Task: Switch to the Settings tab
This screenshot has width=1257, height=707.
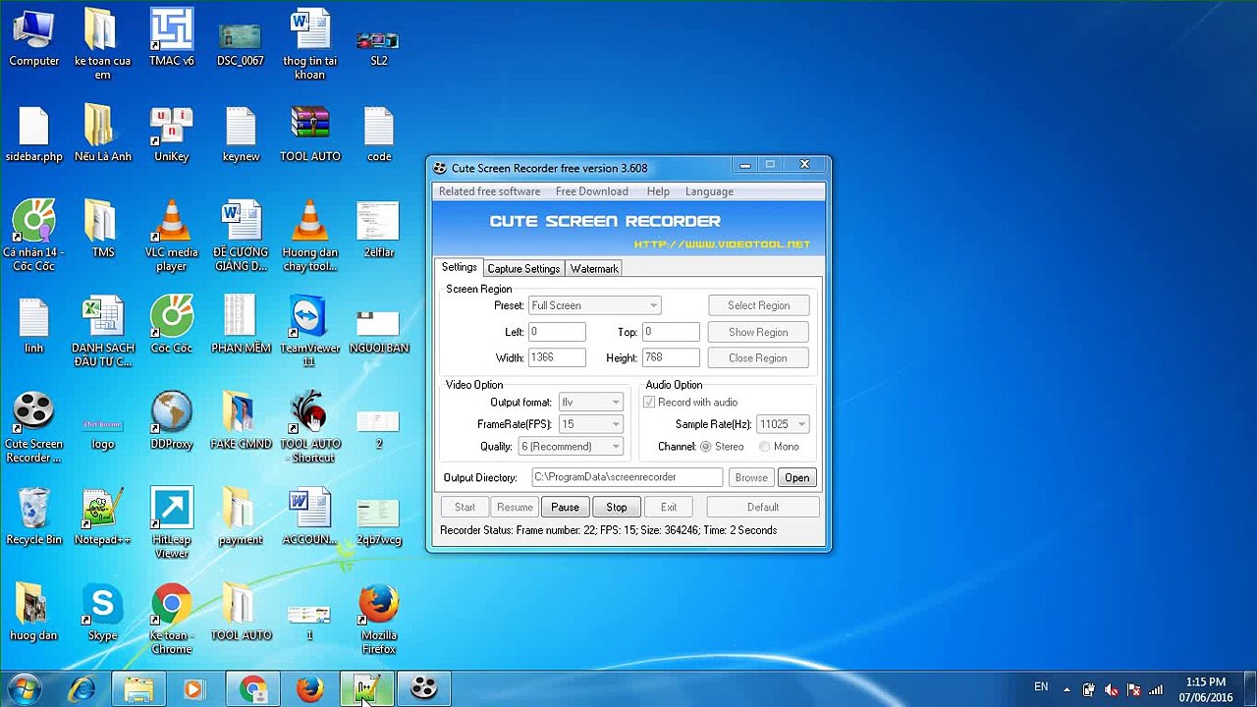Action: click(x=459, y=267)
